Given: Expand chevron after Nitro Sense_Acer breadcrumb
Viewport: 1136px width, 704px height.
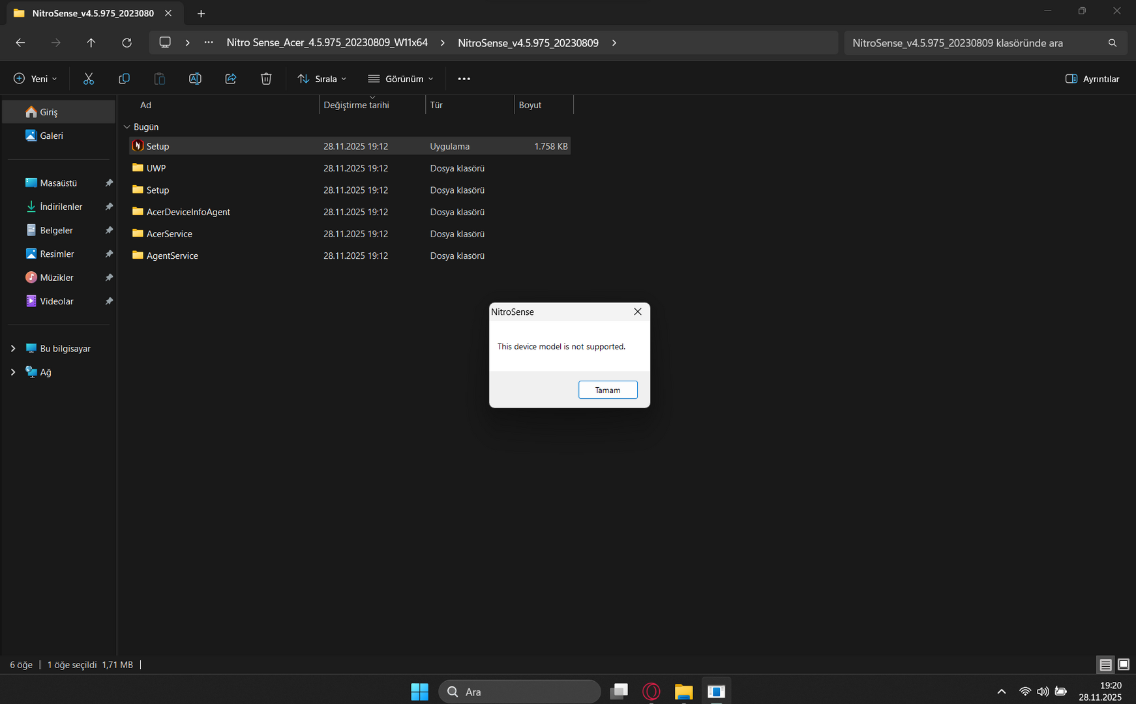Looking at the screenshot, I should coord(443,42).
